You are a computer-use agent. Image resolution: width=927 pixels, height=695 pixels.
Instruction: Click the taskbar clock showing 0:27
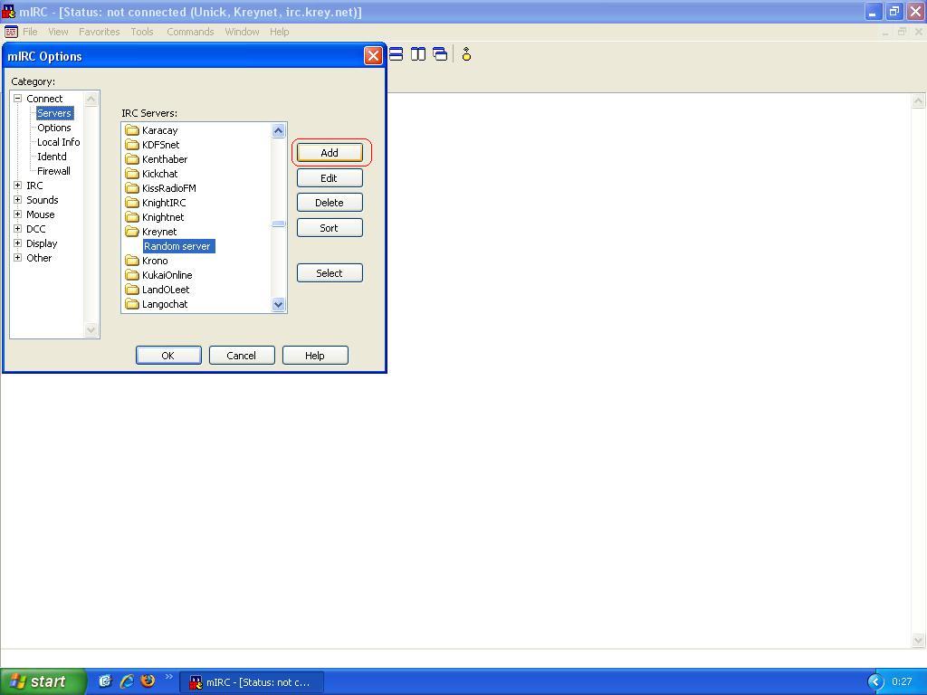[902, 682]
